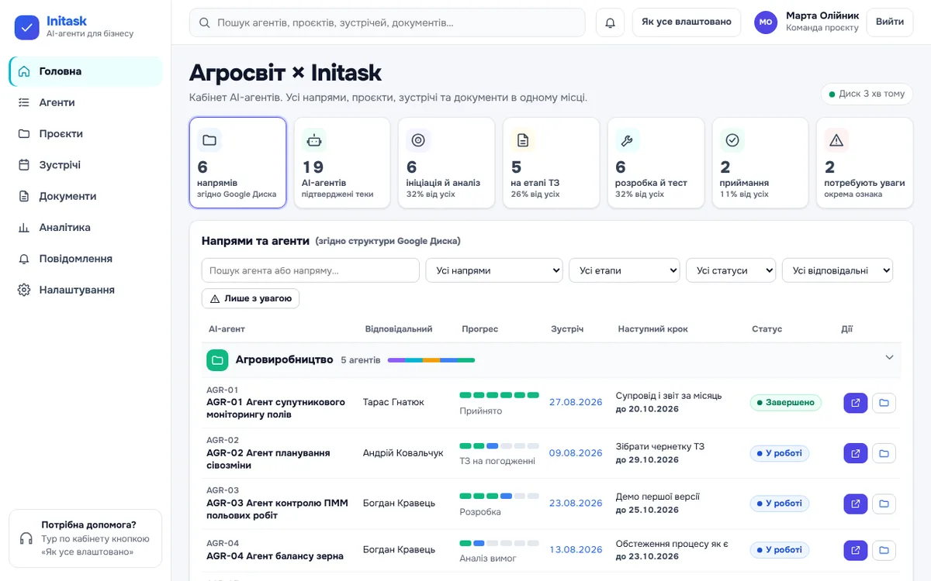Open AGR-03 agent external link
The image size is (931, 581).
pyautogui.click(x=856, y=504)
